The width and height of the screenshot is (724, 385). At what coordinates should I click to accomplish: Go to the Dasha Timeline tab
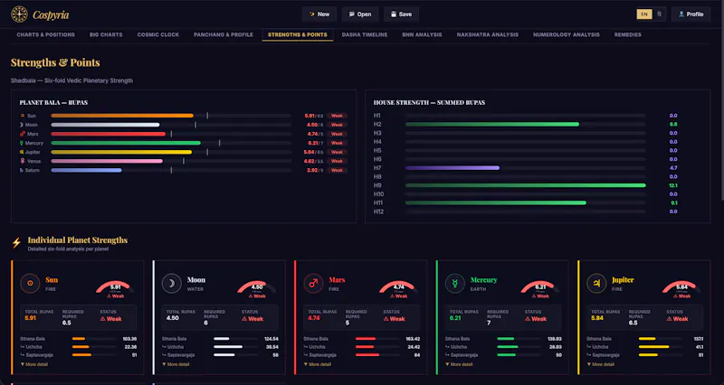[365, 34]
